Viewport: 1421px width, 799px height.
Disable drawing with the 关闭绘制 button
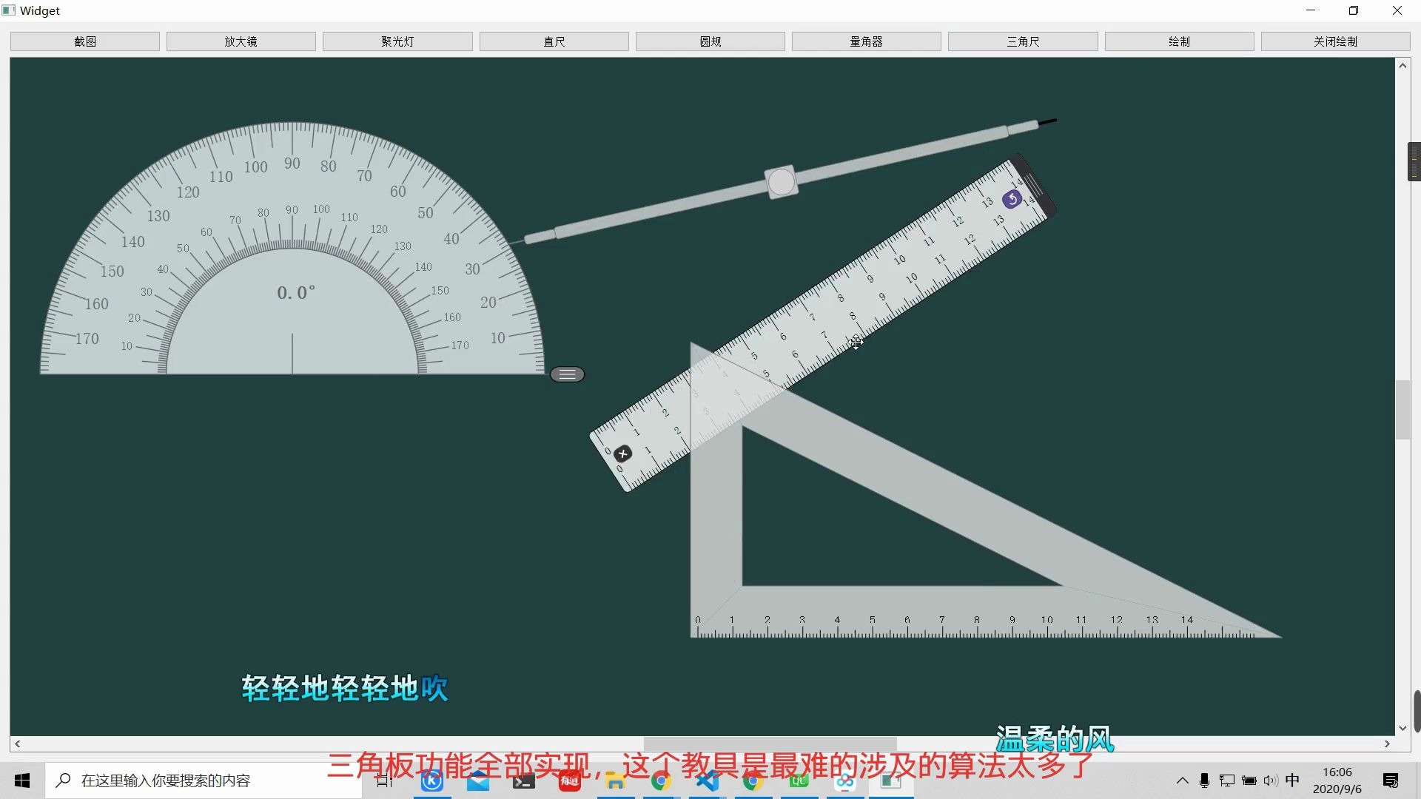click(1335, 41)
